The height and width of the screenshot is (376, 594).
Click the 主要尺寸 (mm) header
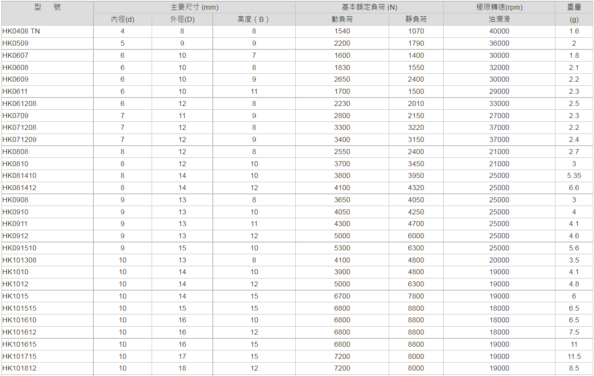pos(194,8)
